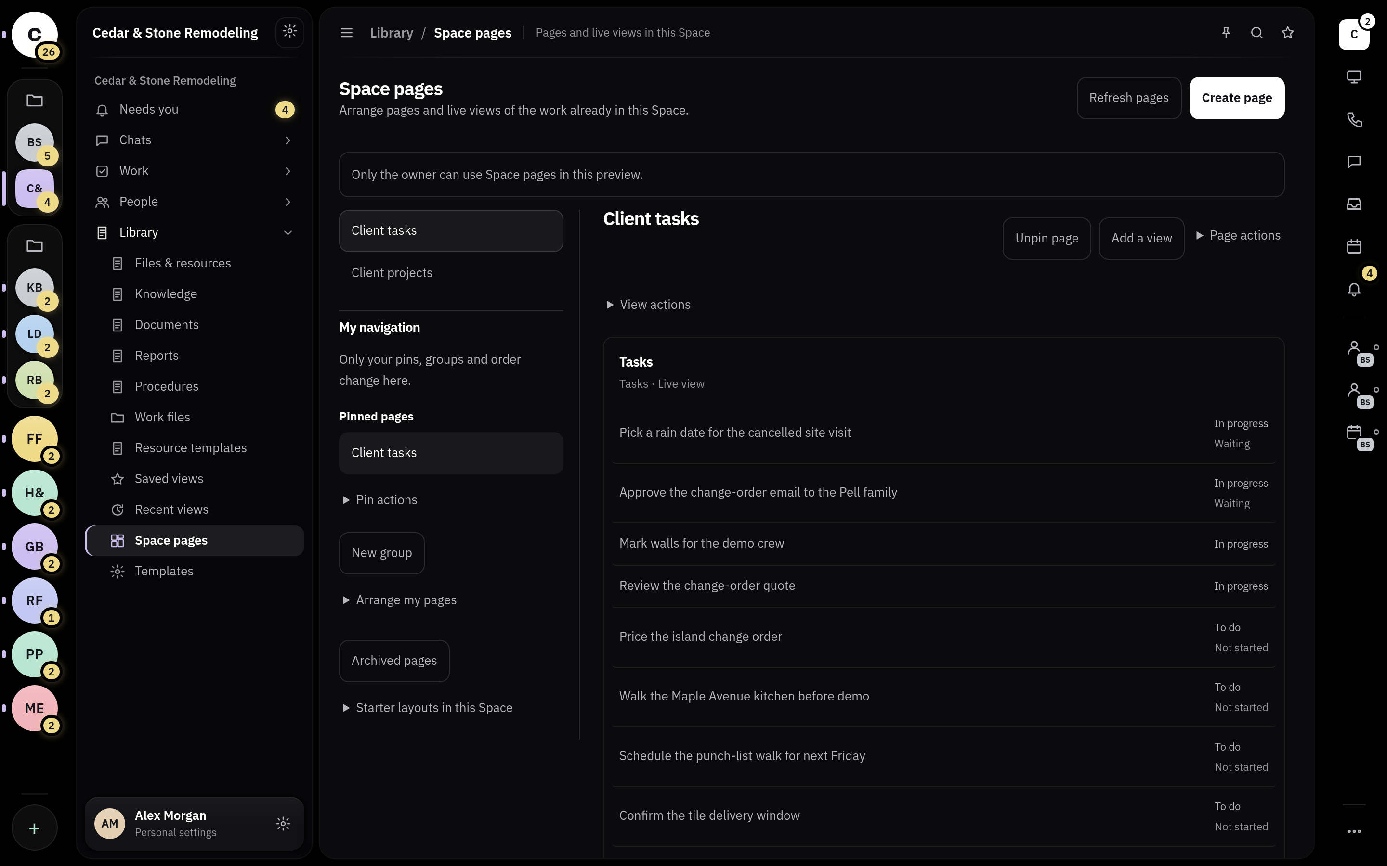Click the Library breadcrumb link
The width and height of the screenshot is (1387, 866).
point(392,33)
